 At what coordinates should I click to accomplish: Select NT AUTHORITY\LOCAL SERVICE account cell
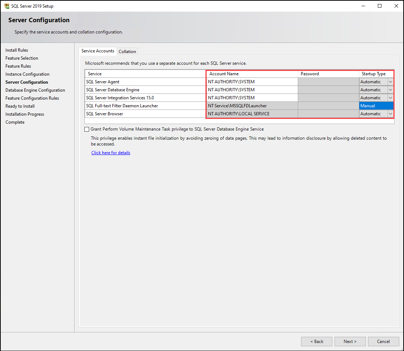[252, 113]
